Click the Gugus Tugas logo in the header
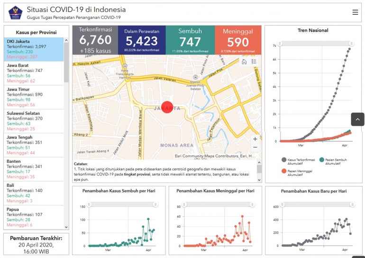This screenshot has width=365, height=258. click(16, 12)
